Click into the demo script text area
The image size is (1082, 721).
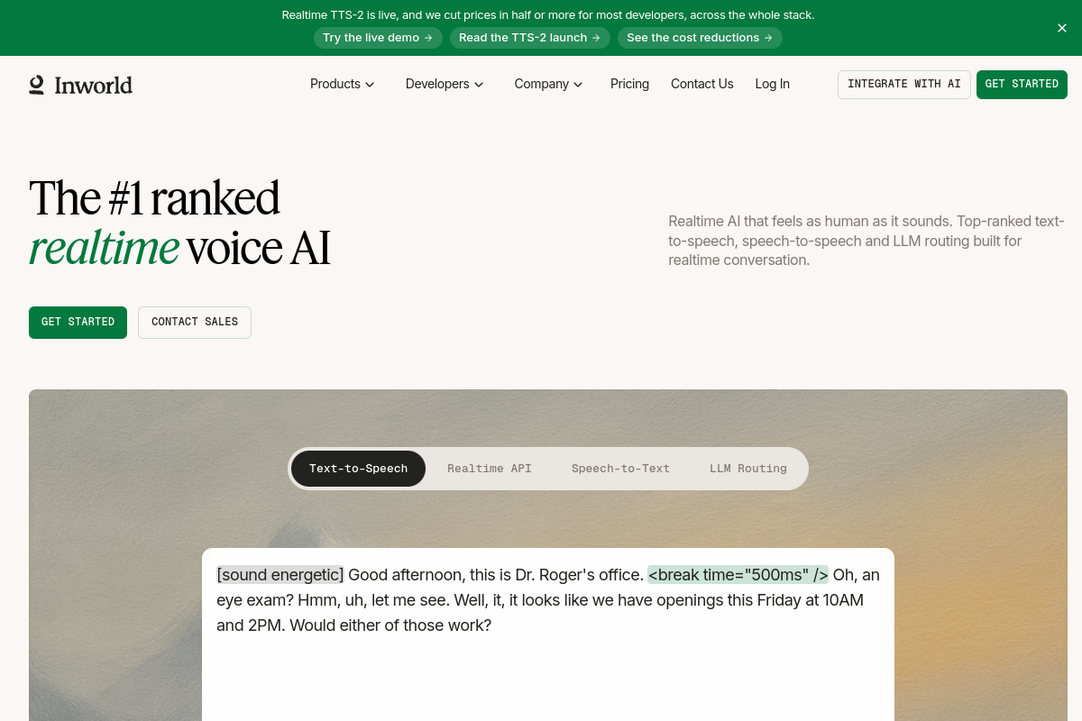click(548, 634)
